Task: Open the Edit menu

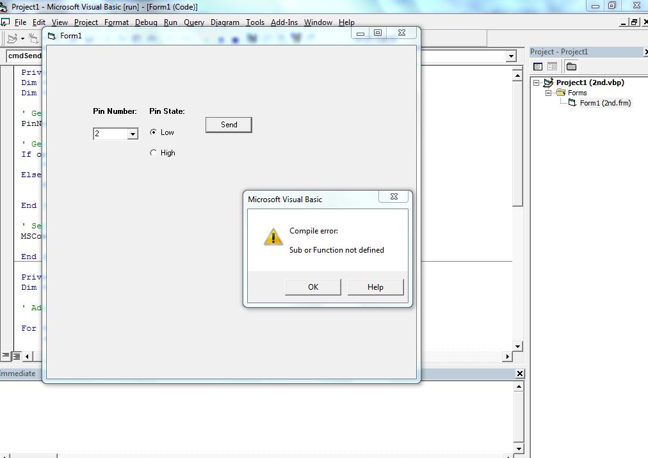Action: click(39, 22)
